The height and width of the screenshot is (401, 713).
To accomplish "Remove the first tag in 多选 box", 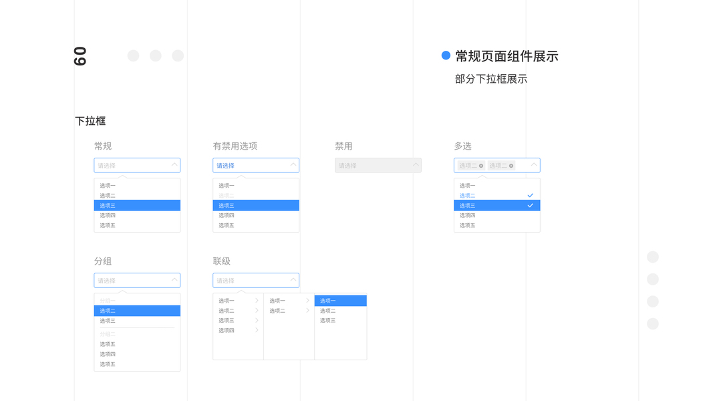I will [x=481, y=166].
